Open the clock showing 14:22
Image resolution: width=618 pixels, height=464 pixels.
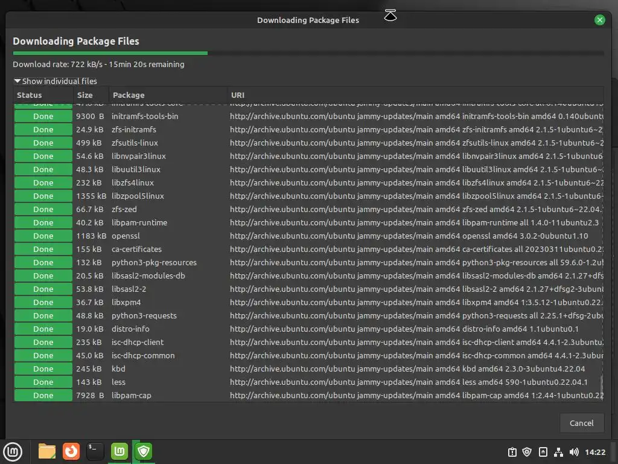coord(594,452)
